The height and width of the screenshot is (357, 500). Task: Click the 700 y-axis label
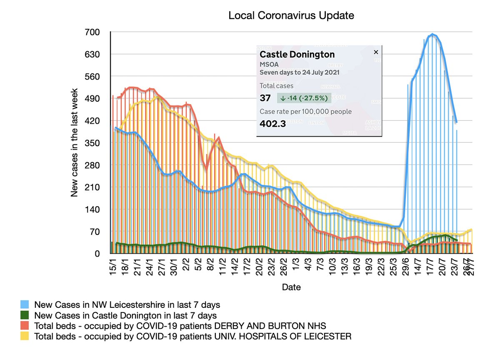pyautogui.click(x=93, y=32)
